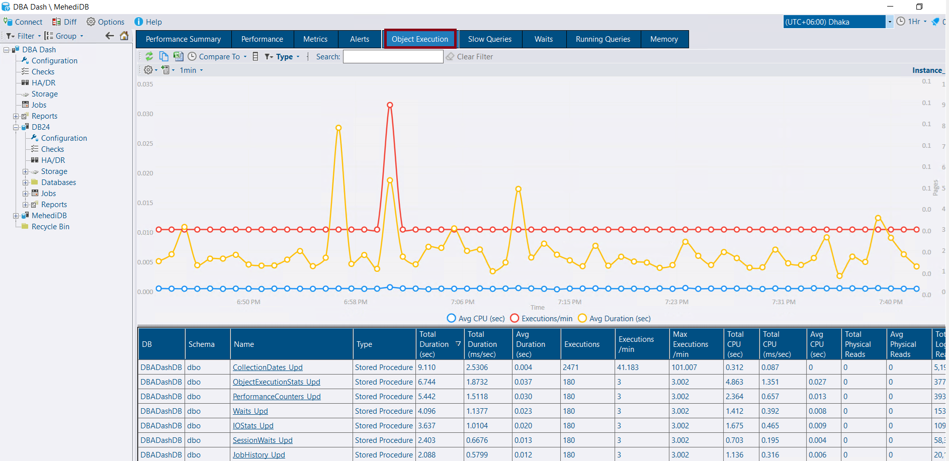Open the Compare To dropdown
949x461 pixels.
click(218, 56)
